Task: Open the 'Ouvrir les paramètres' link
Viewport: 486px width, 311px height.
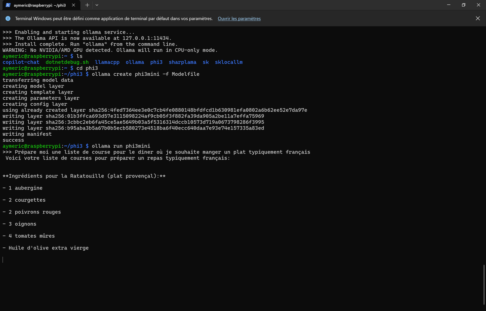Action: point(239,19)
